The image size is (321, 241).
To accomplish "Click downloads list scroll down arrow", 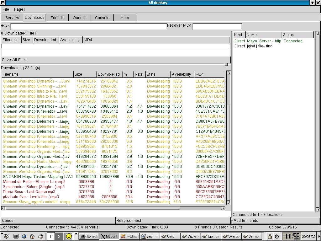I will (228, 202).
